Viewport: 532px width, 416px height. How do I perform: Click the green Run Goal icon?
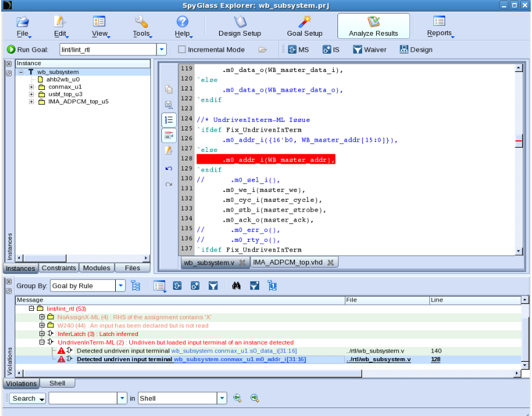[x=11, y=49]
